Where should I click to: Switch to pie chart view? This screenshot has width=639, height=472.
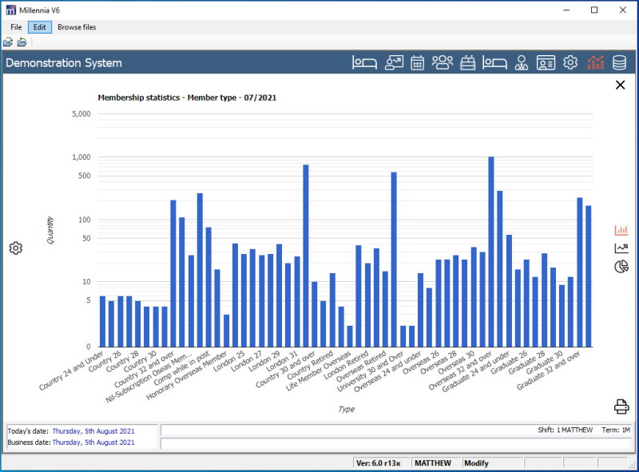tap(621, 267)
